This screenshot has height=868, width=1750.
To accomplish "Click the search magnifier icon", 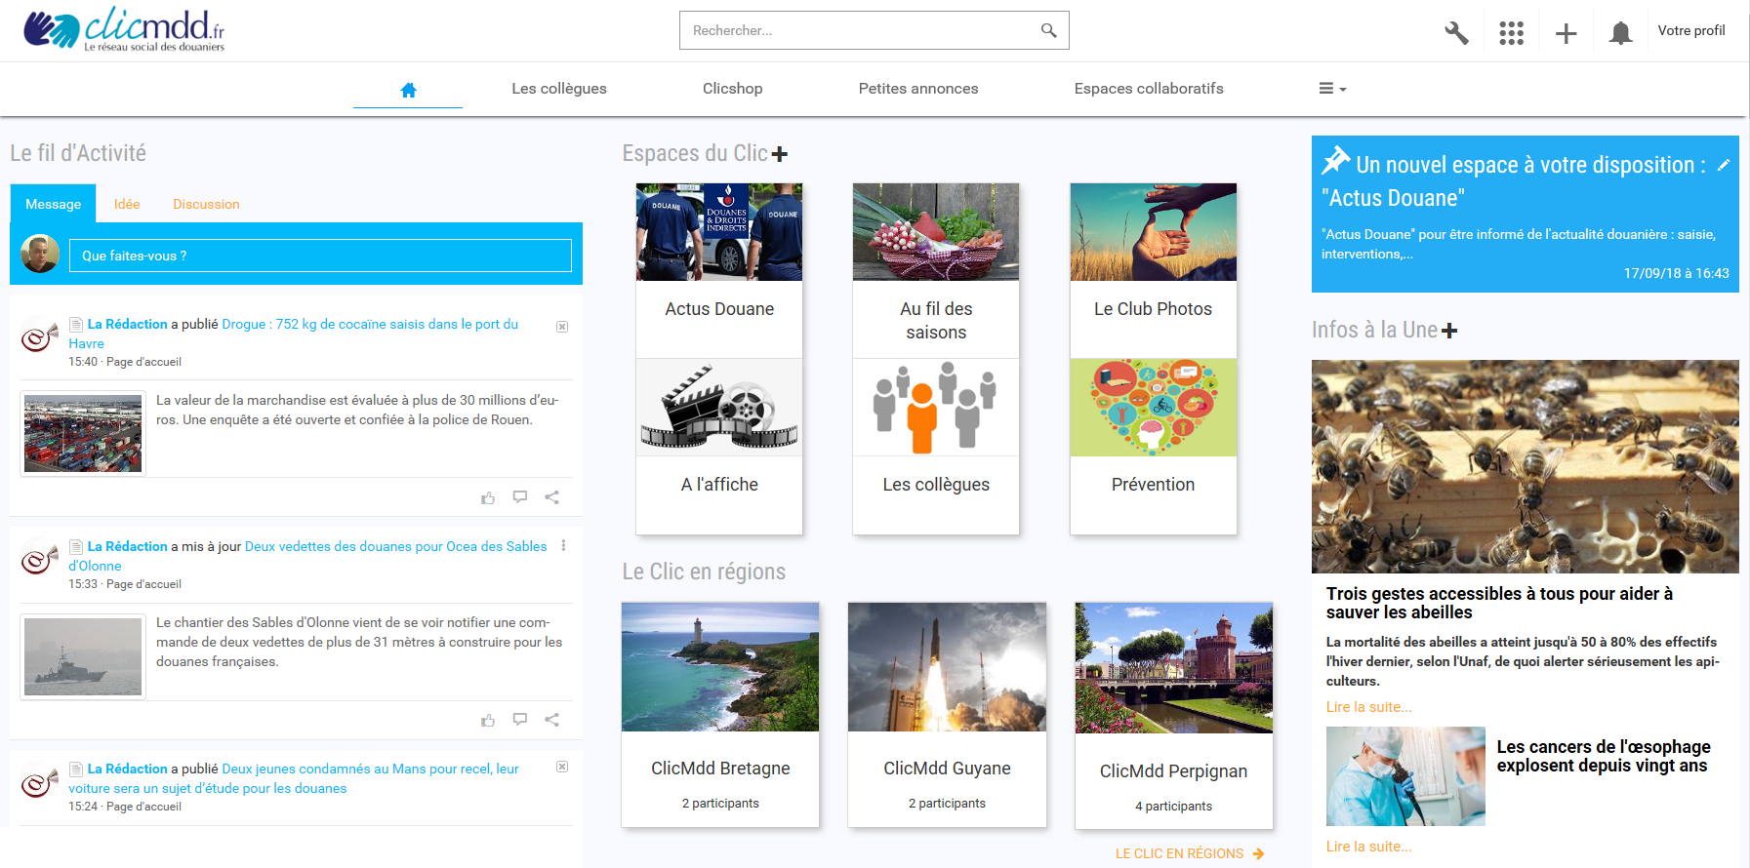I will (1048, 30).
